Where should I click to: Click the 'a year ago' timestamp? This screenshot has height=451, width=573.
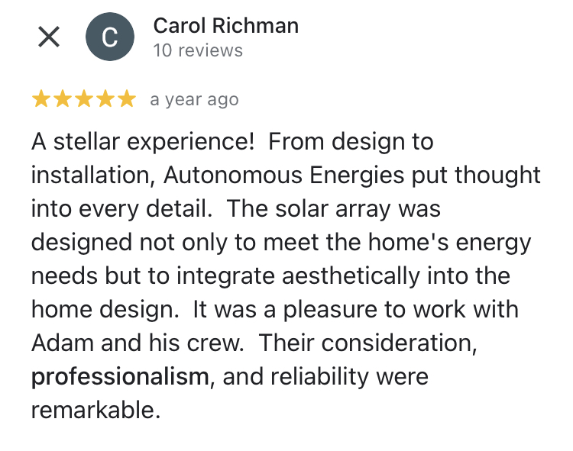coord(194,100)
